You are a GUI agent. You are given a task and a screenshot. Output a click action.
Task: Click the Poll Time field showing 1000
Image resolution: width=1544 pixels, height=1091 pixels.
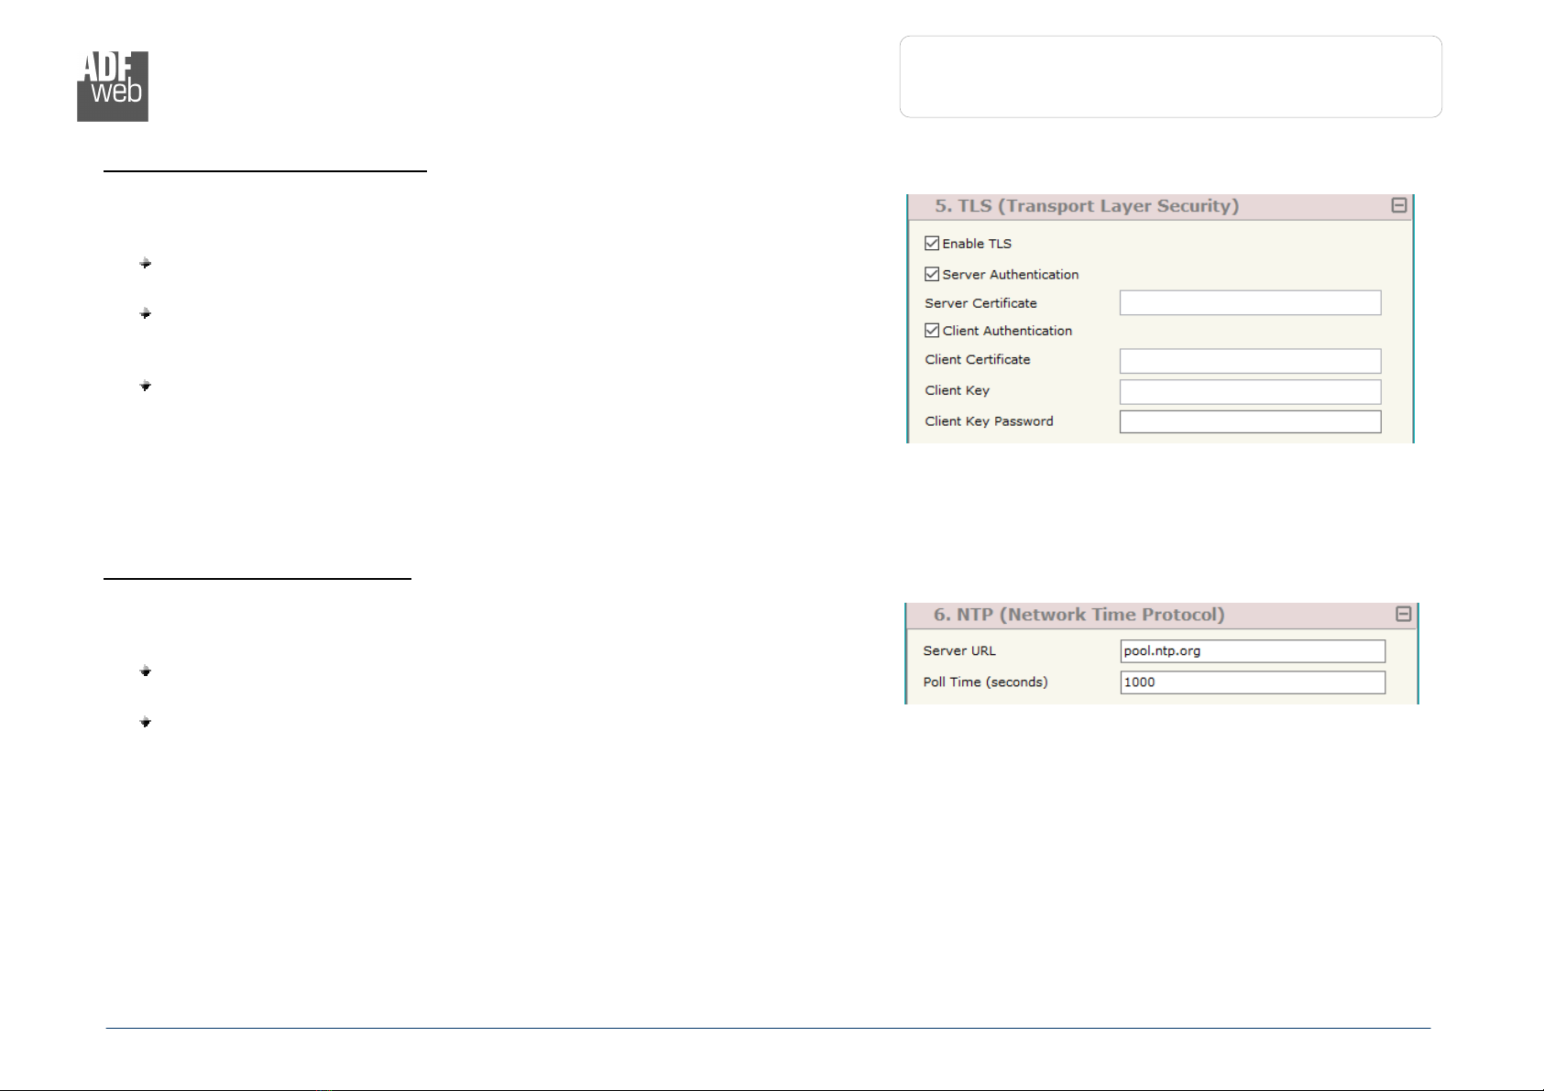(x=1254, y=682)
